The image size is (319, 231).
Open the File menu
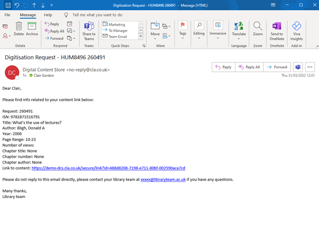[x=7, y=15]
